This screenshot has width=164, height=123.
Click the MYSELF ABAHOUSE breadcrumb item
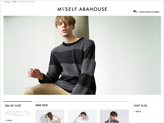click(x=27, y=2)
